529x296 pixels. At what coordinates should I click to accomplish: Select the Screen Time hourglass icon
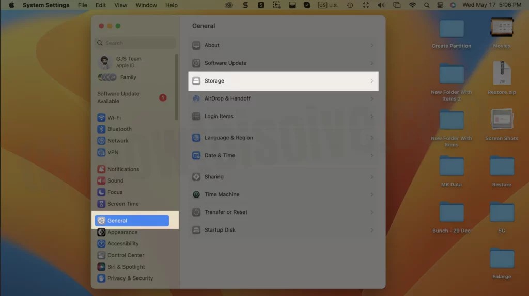pos(101,204)
